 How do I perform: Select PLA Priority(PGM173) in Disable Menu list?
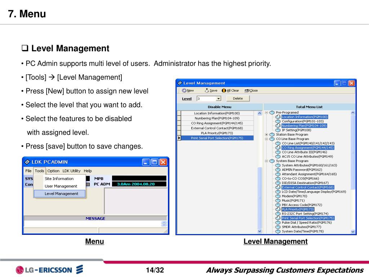(217, 133)
